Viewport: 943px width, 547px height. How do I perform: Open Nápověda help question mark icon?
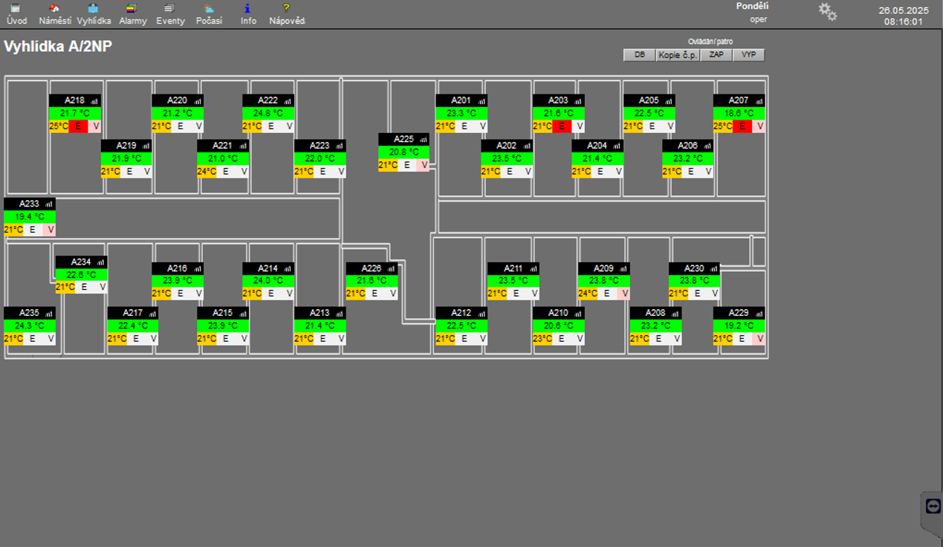(x=287, y=9)
